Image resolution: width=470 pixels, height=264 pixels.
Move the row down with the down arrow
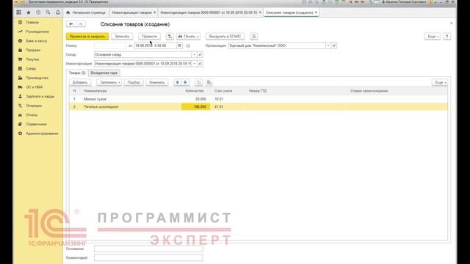click(185, 82)
